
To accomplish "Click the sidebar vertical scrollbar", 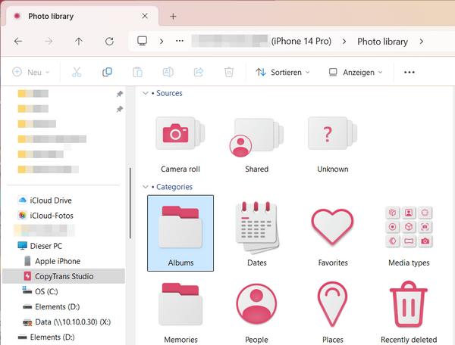I will point(130,203).
